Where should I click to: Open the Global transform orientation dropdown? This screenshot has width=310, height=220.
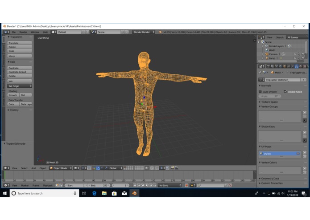(115, 168)
